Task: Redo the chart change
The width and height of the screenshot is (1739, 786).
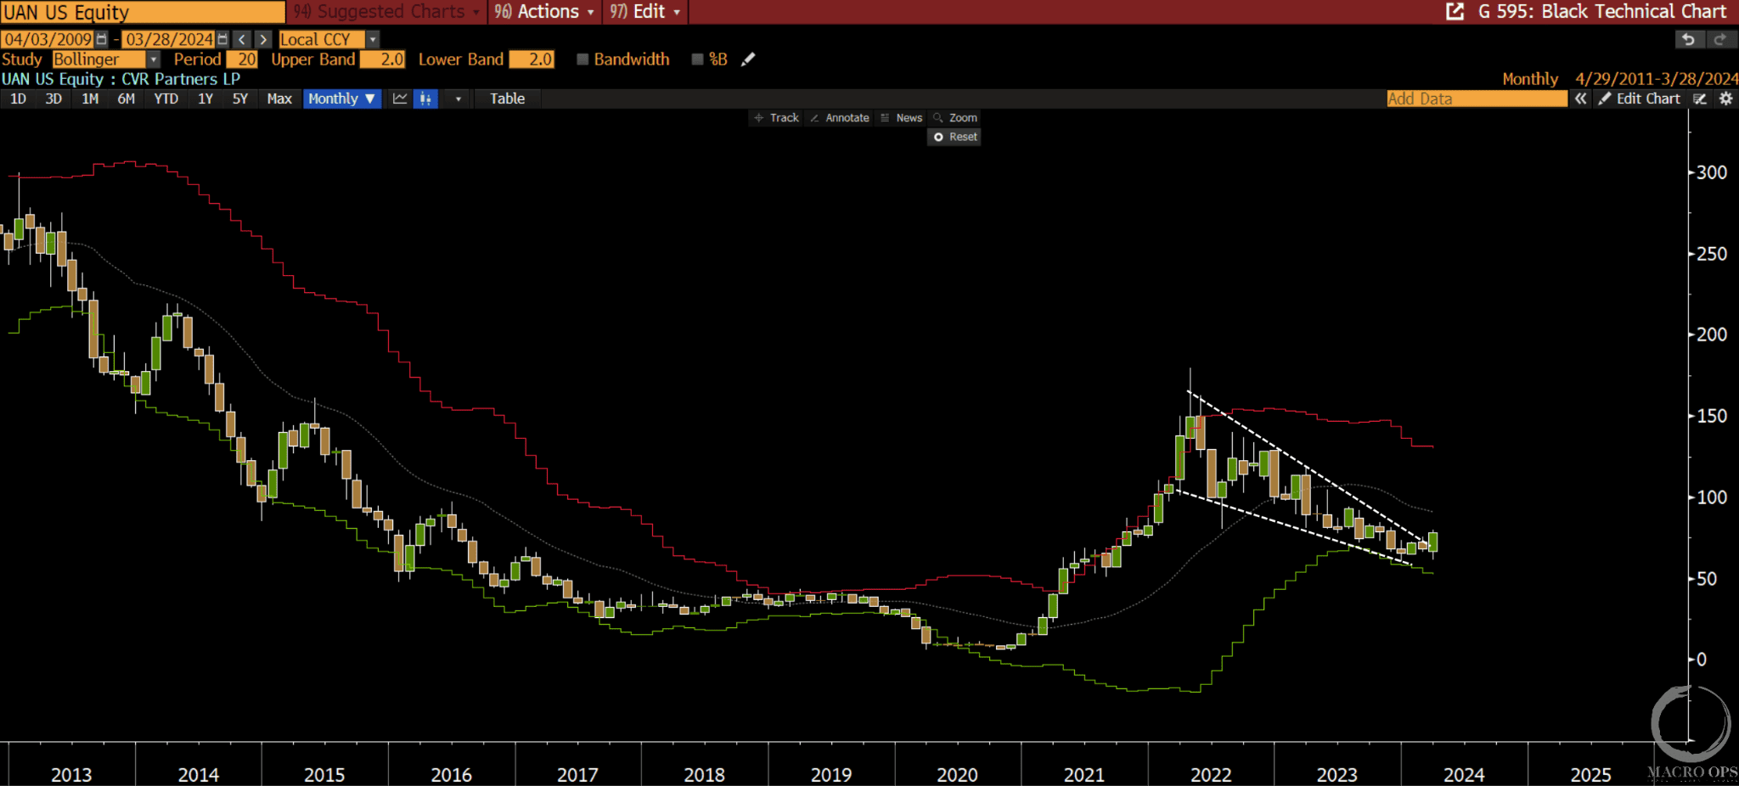Action: 1720,39
